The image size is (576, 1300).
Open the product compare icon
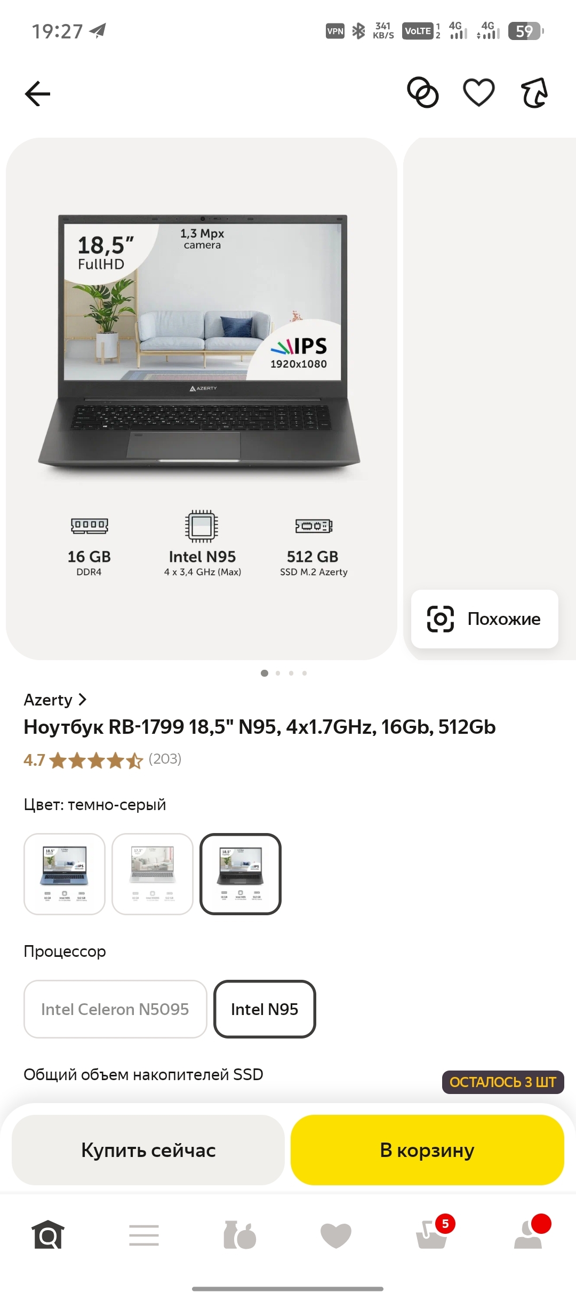point(423,93)
